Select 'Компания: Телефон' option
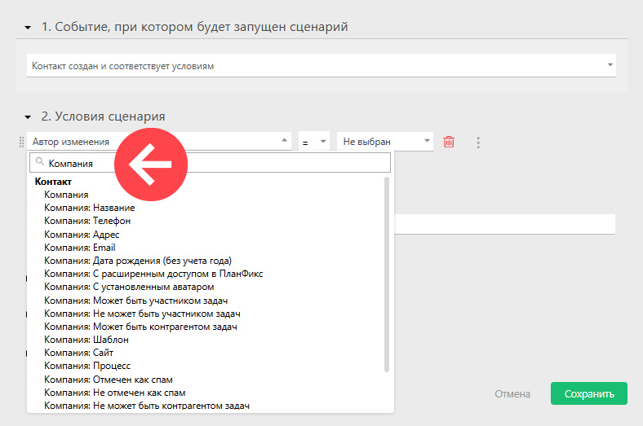This screenshot has width=643, height=426. [x=87, y=221]
